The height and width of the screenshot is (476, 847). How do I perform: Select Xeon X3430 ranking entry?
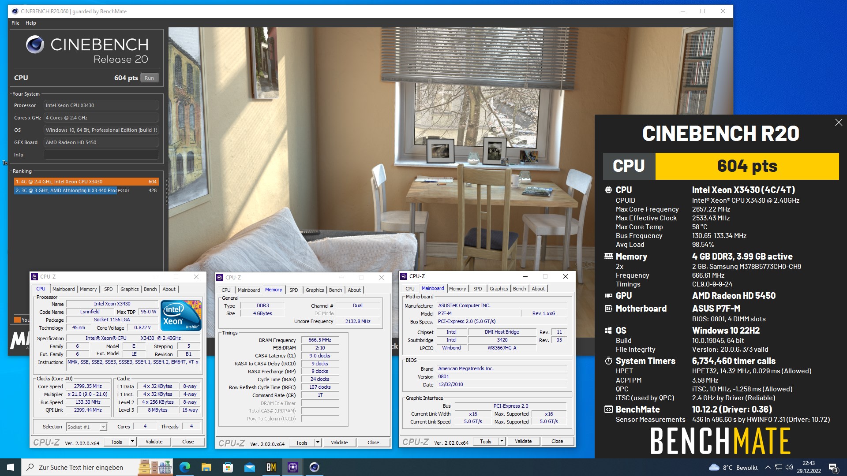(86, 182)
